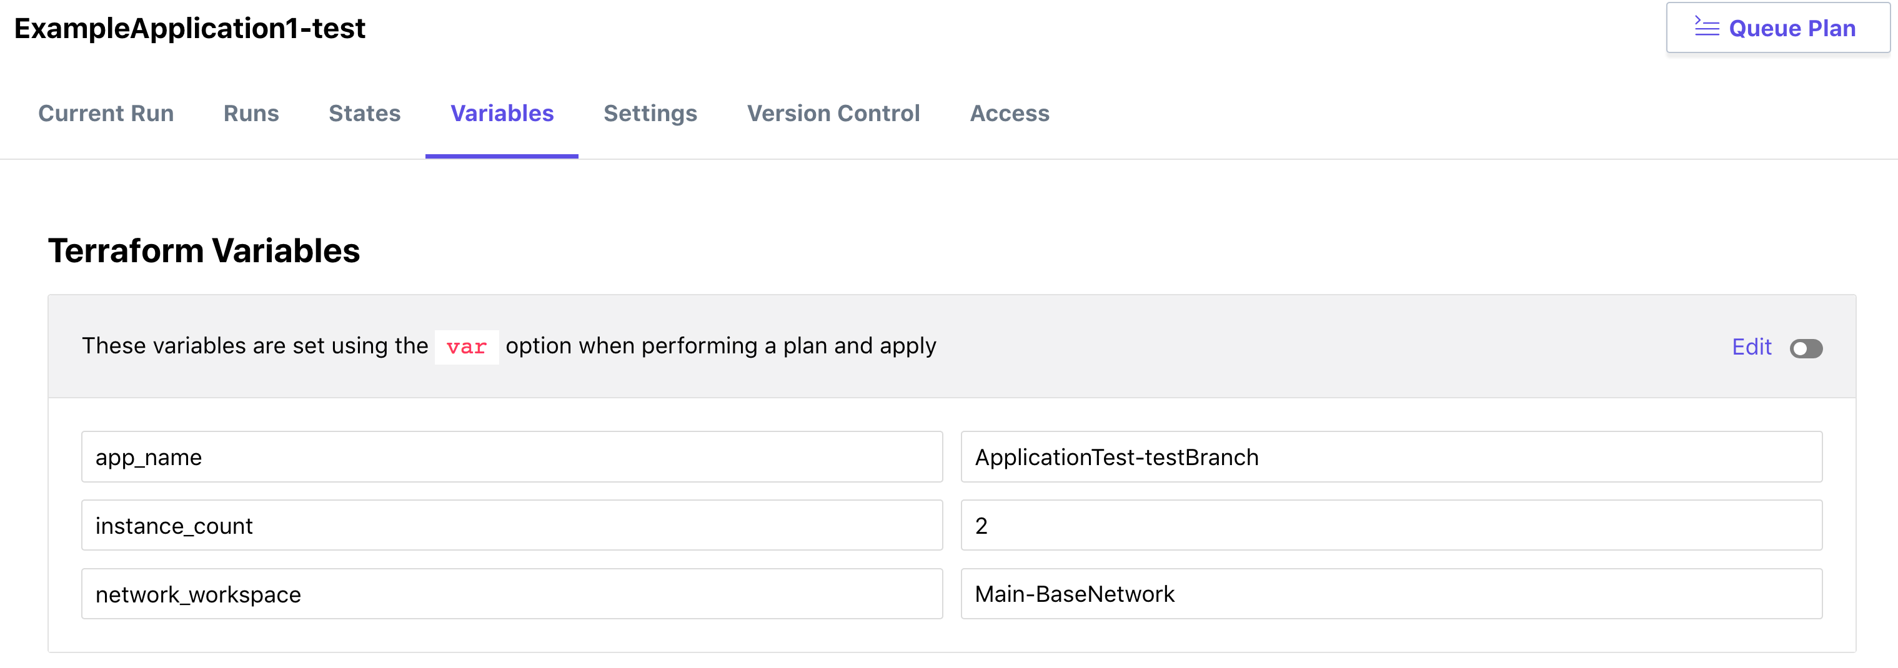Toggle the Edit variables switch

coord(1806,348)
